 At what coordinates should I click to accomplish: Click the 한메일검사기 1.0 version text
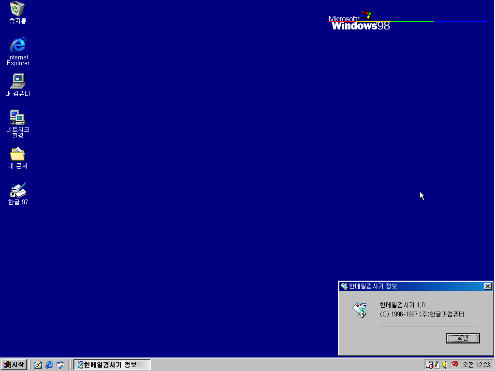coord(402,305)
